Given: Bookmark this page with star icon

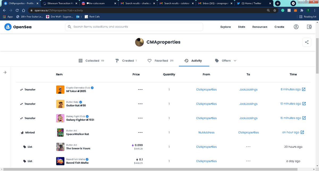Looking at the screenshot, I should click(x=275, y=10).
